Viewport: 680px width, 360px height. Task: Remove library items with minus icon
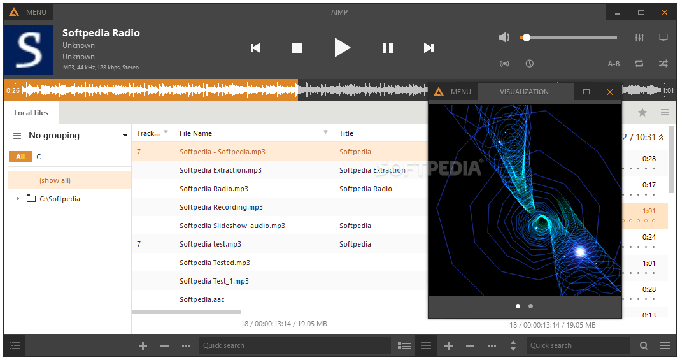(x=164, y=345)
